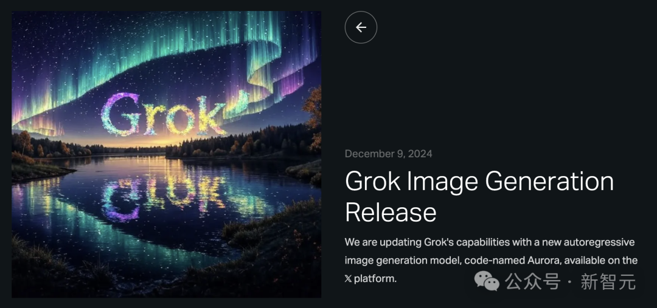Open the Grok aurora artwork image
657x308 pixels.
pos(166,154)
